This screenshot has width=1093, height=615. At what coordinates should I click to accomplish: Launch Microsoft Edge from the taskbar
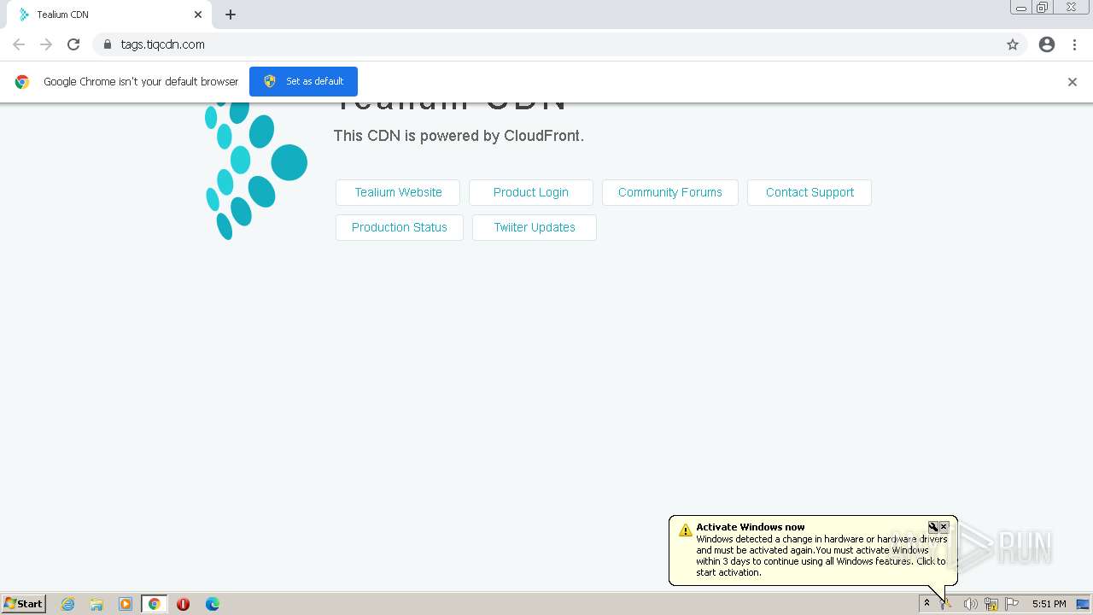click(x=213, y=604)
